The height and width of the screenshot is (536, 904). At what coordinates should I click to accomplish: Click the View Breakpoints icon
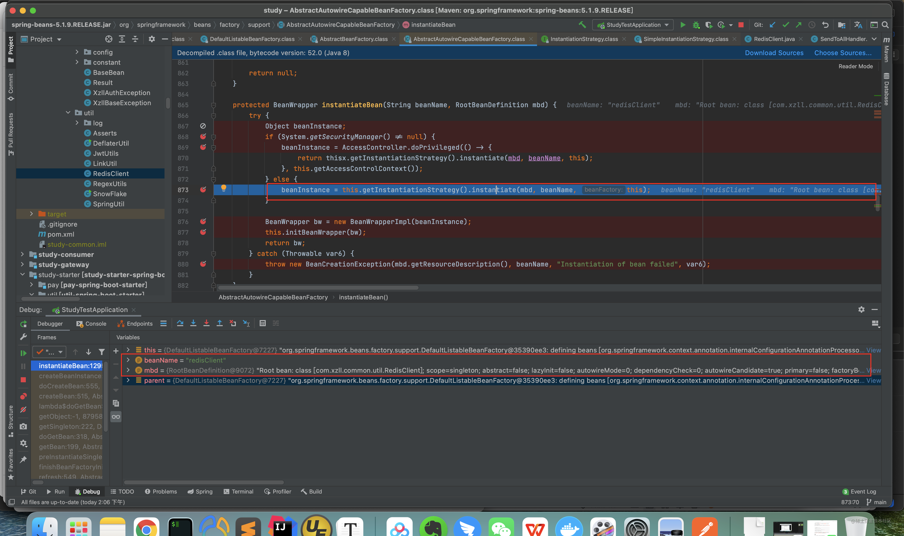(24, 396)
